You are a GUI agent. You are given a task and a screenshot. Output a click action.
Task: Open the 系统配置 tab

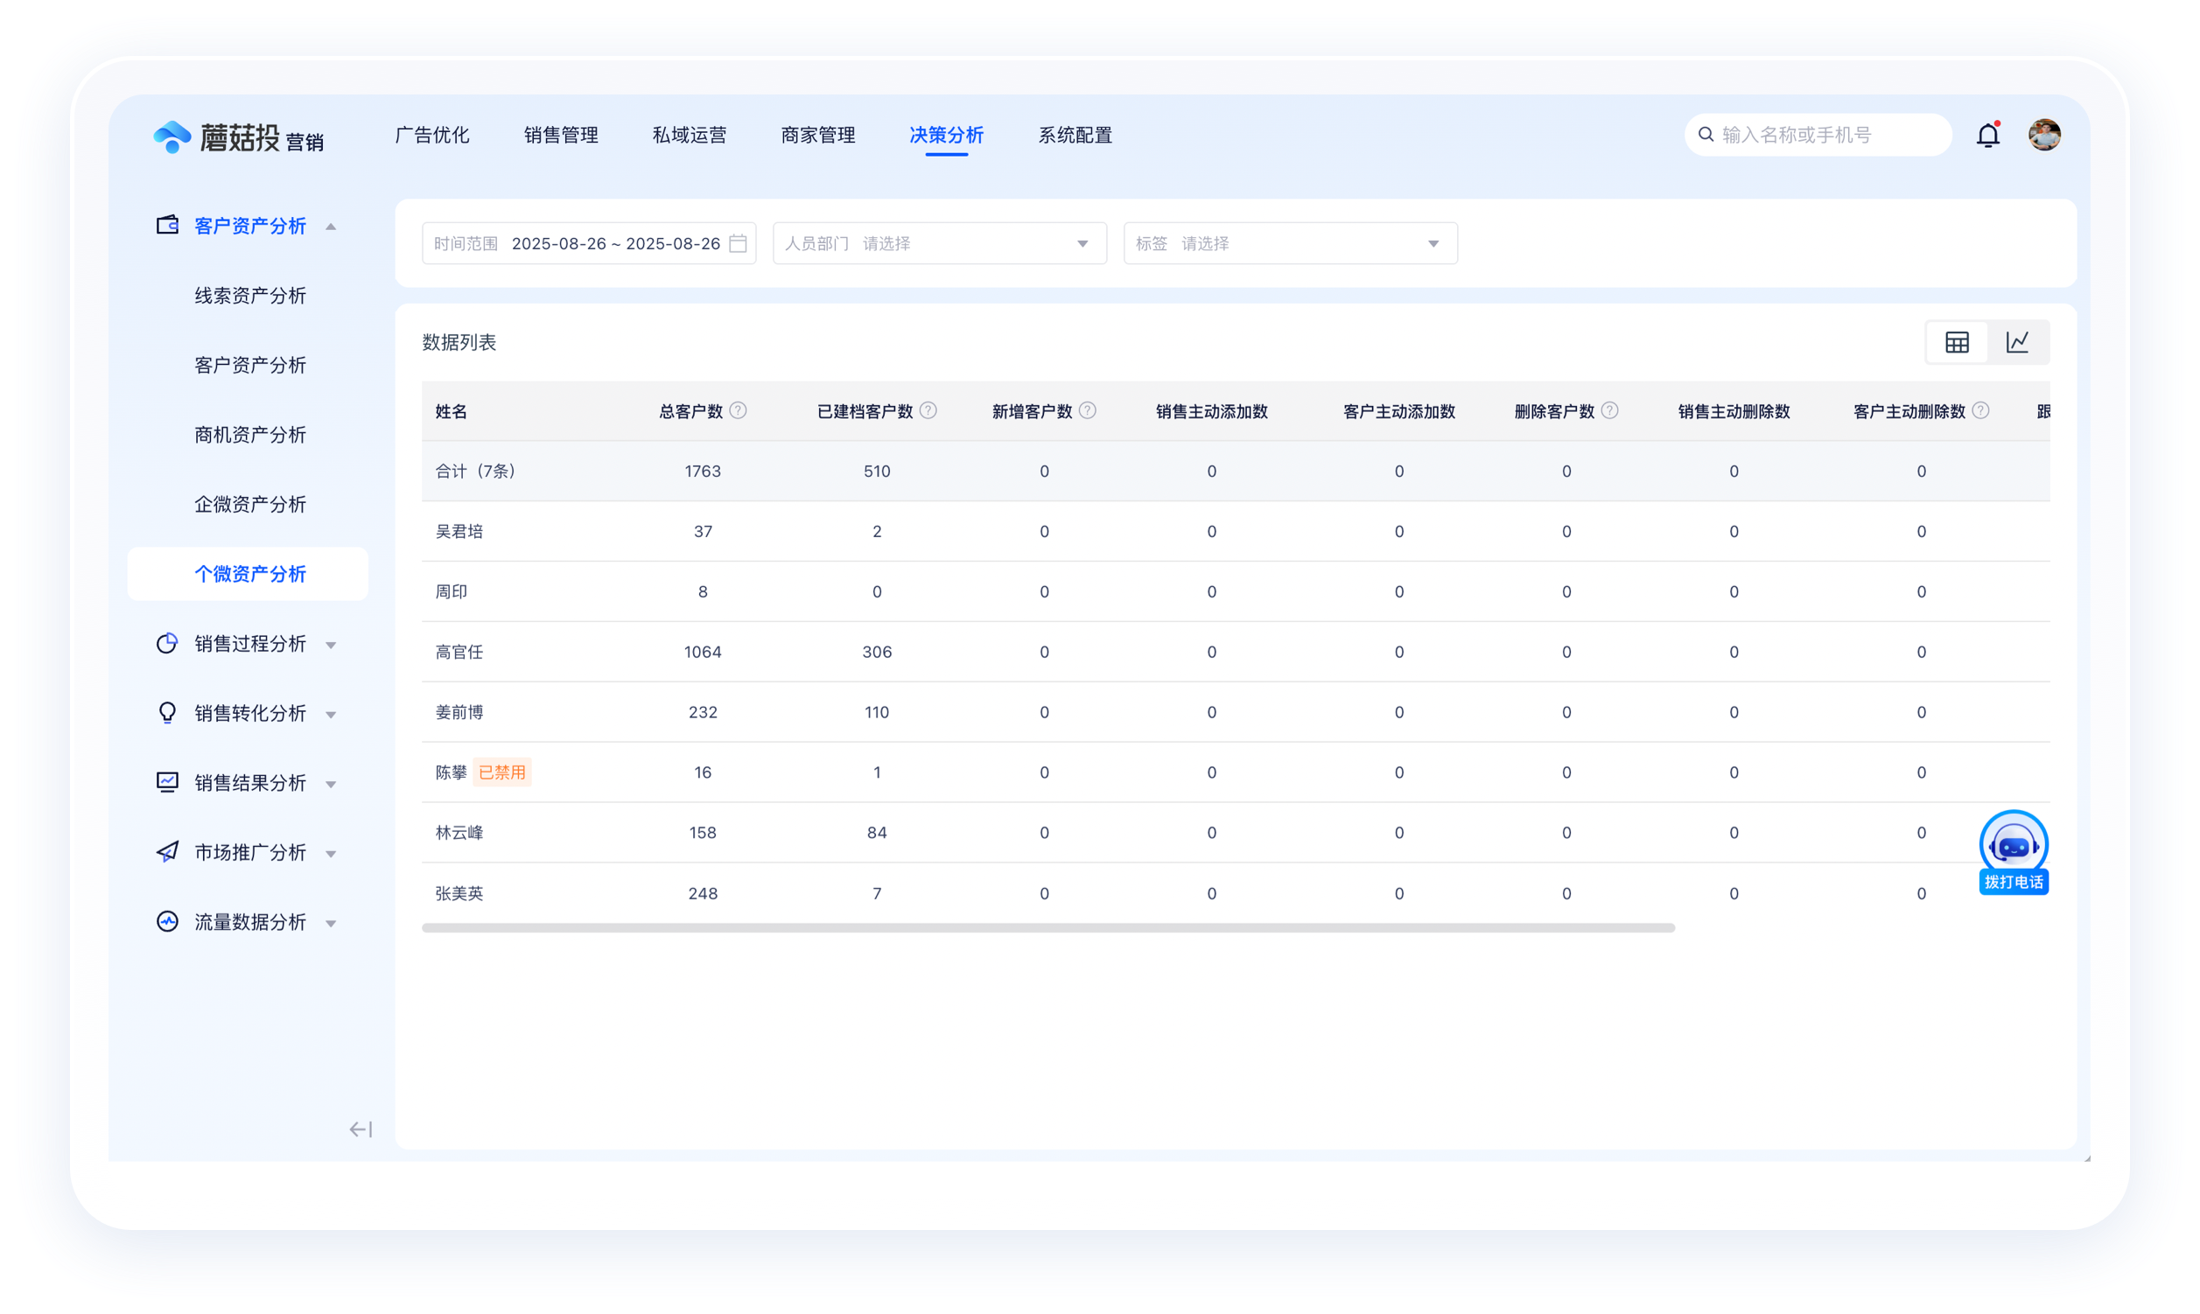click(x=1075, y=136)
